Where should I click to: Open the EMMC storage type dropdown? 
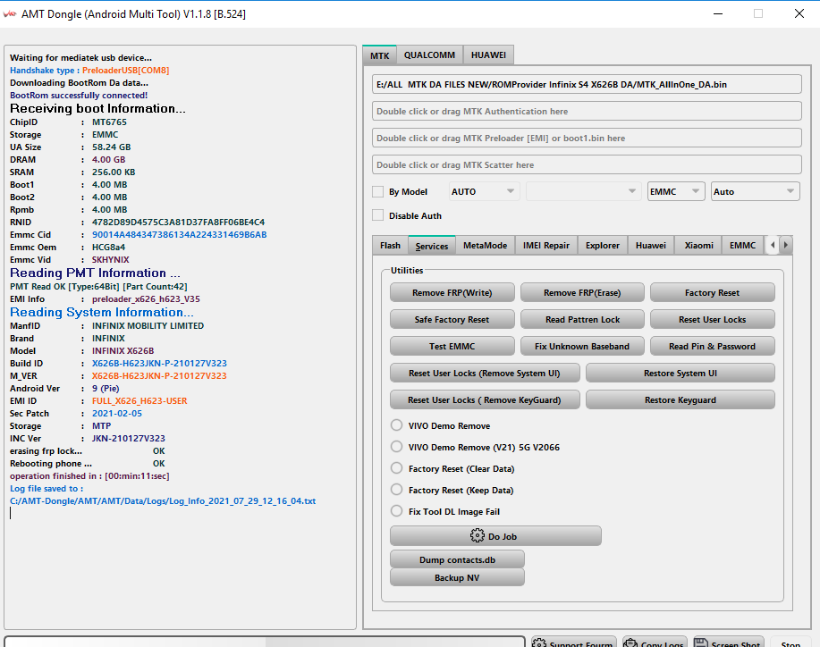(676, 192)
